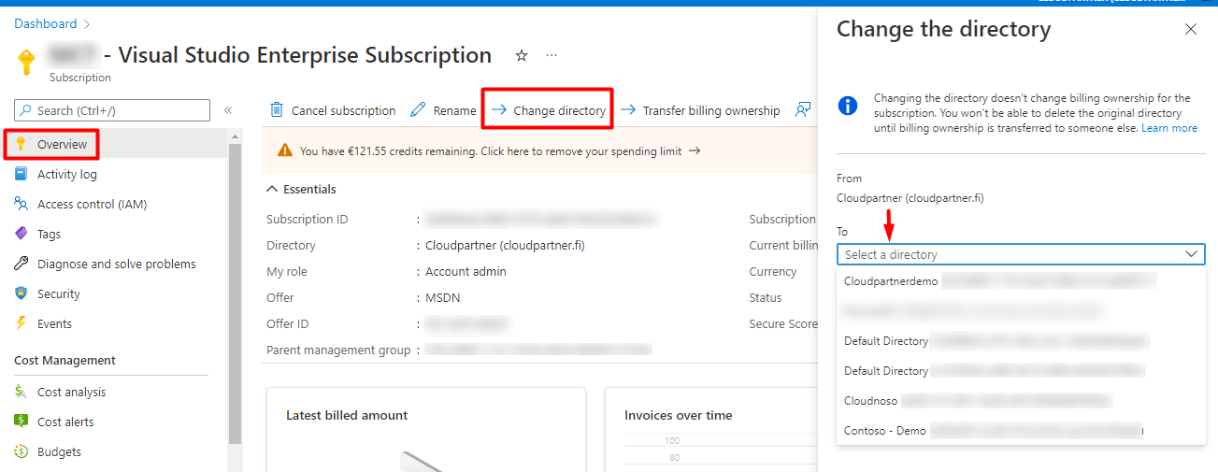Click the Dashboard breadcrumb link
The width and height of the screenshot is (1218, 472).
pyautogui.click(x=45, y=23)
